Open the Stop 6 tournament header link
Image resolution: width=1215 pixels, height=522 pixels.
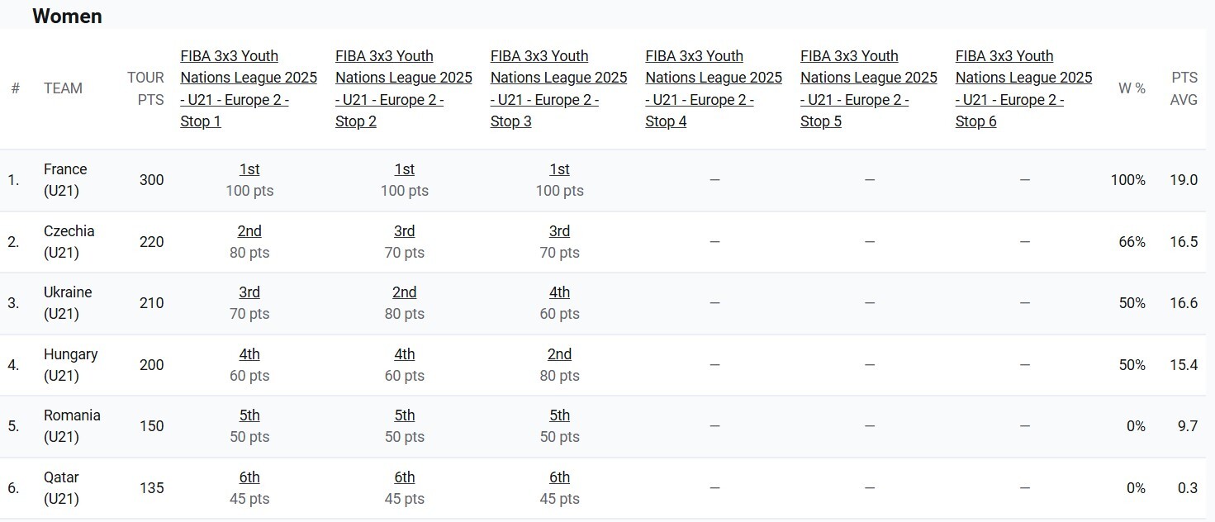click(1023, 88)
